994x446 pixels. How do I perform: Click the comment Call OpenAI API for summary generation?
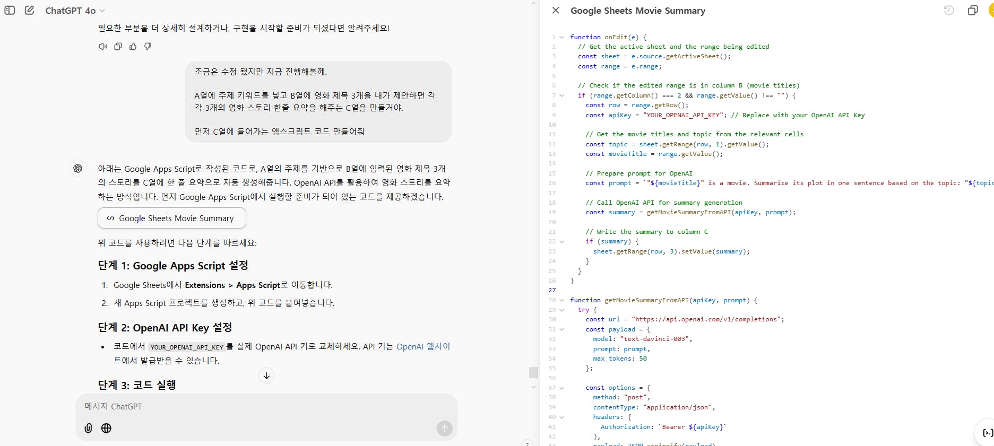[x=664, y=203]
